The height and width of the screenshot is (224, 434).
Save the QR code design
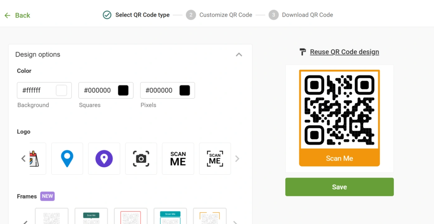tap(339, 187)
